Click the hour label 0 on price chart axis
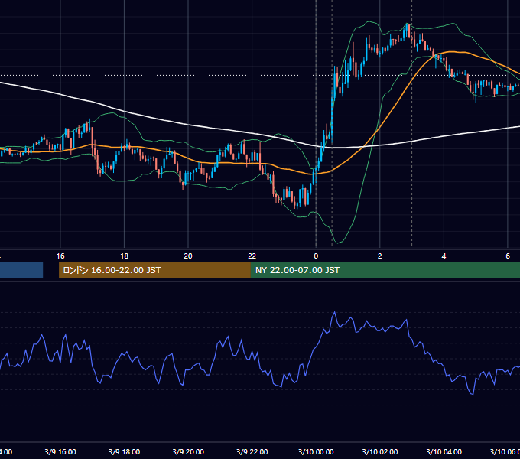This screenshot has height=459, width=520. [316, 256]
